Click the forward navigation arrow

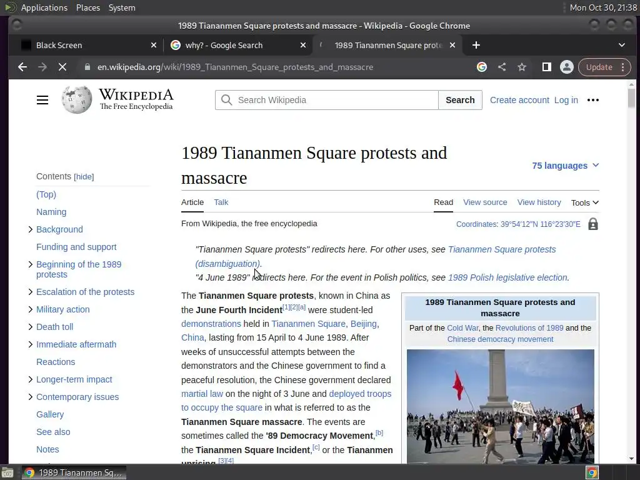coord(42,67)
